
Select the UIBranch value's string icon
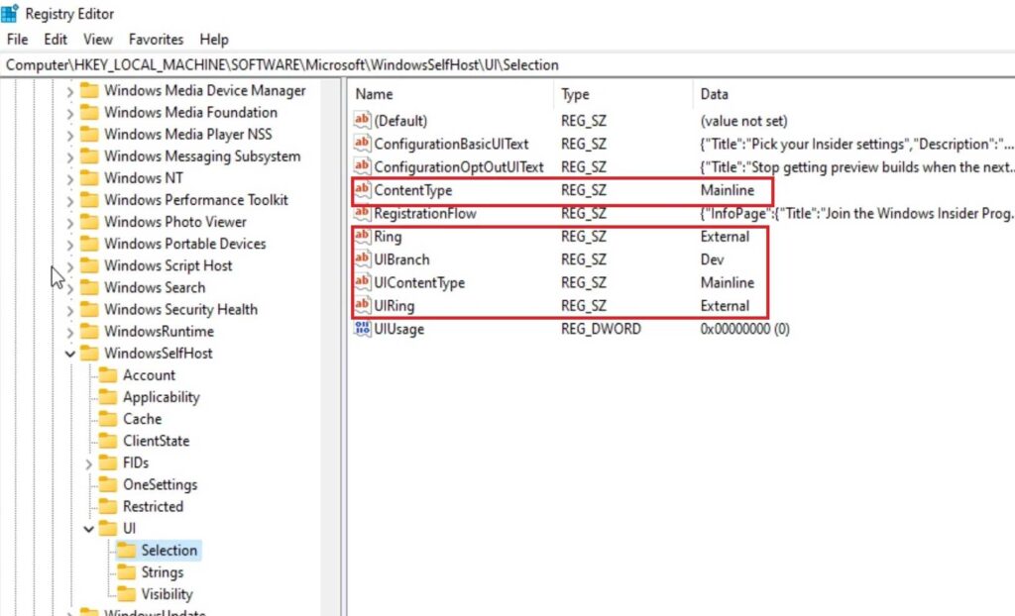click(362, 259)
